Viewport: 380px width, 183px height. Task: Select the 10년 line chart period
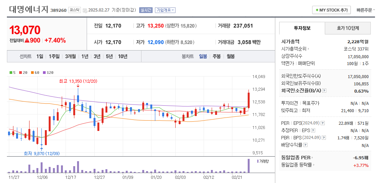click(x=123, y=56)
